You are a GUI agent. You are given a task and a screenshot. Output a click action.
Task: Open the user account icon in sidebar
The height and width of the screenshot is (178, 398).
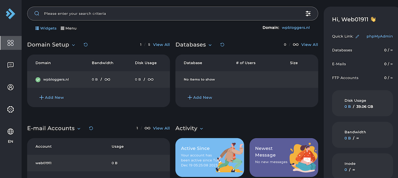pos(11,87)
